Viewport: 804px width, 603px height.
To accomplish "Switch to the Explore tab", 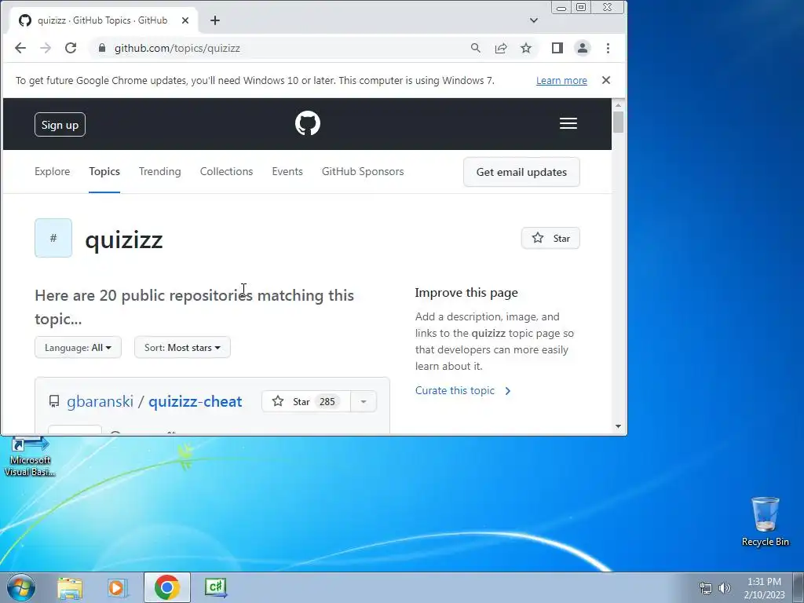I will 53,171.
